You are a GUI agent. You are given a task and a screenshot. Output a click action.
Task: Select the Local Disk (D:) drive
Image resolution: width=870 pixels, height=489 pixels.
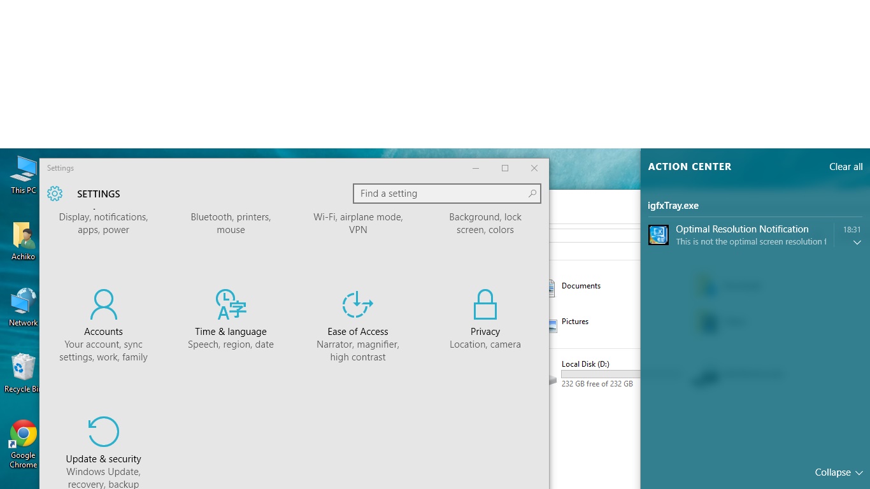click(x=585, y=364)
